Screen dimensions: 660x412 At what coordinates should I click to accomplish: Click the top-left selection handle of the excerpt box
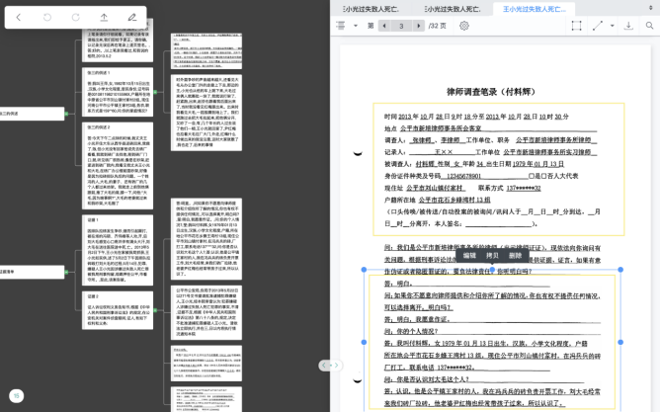tap(365, 270)
